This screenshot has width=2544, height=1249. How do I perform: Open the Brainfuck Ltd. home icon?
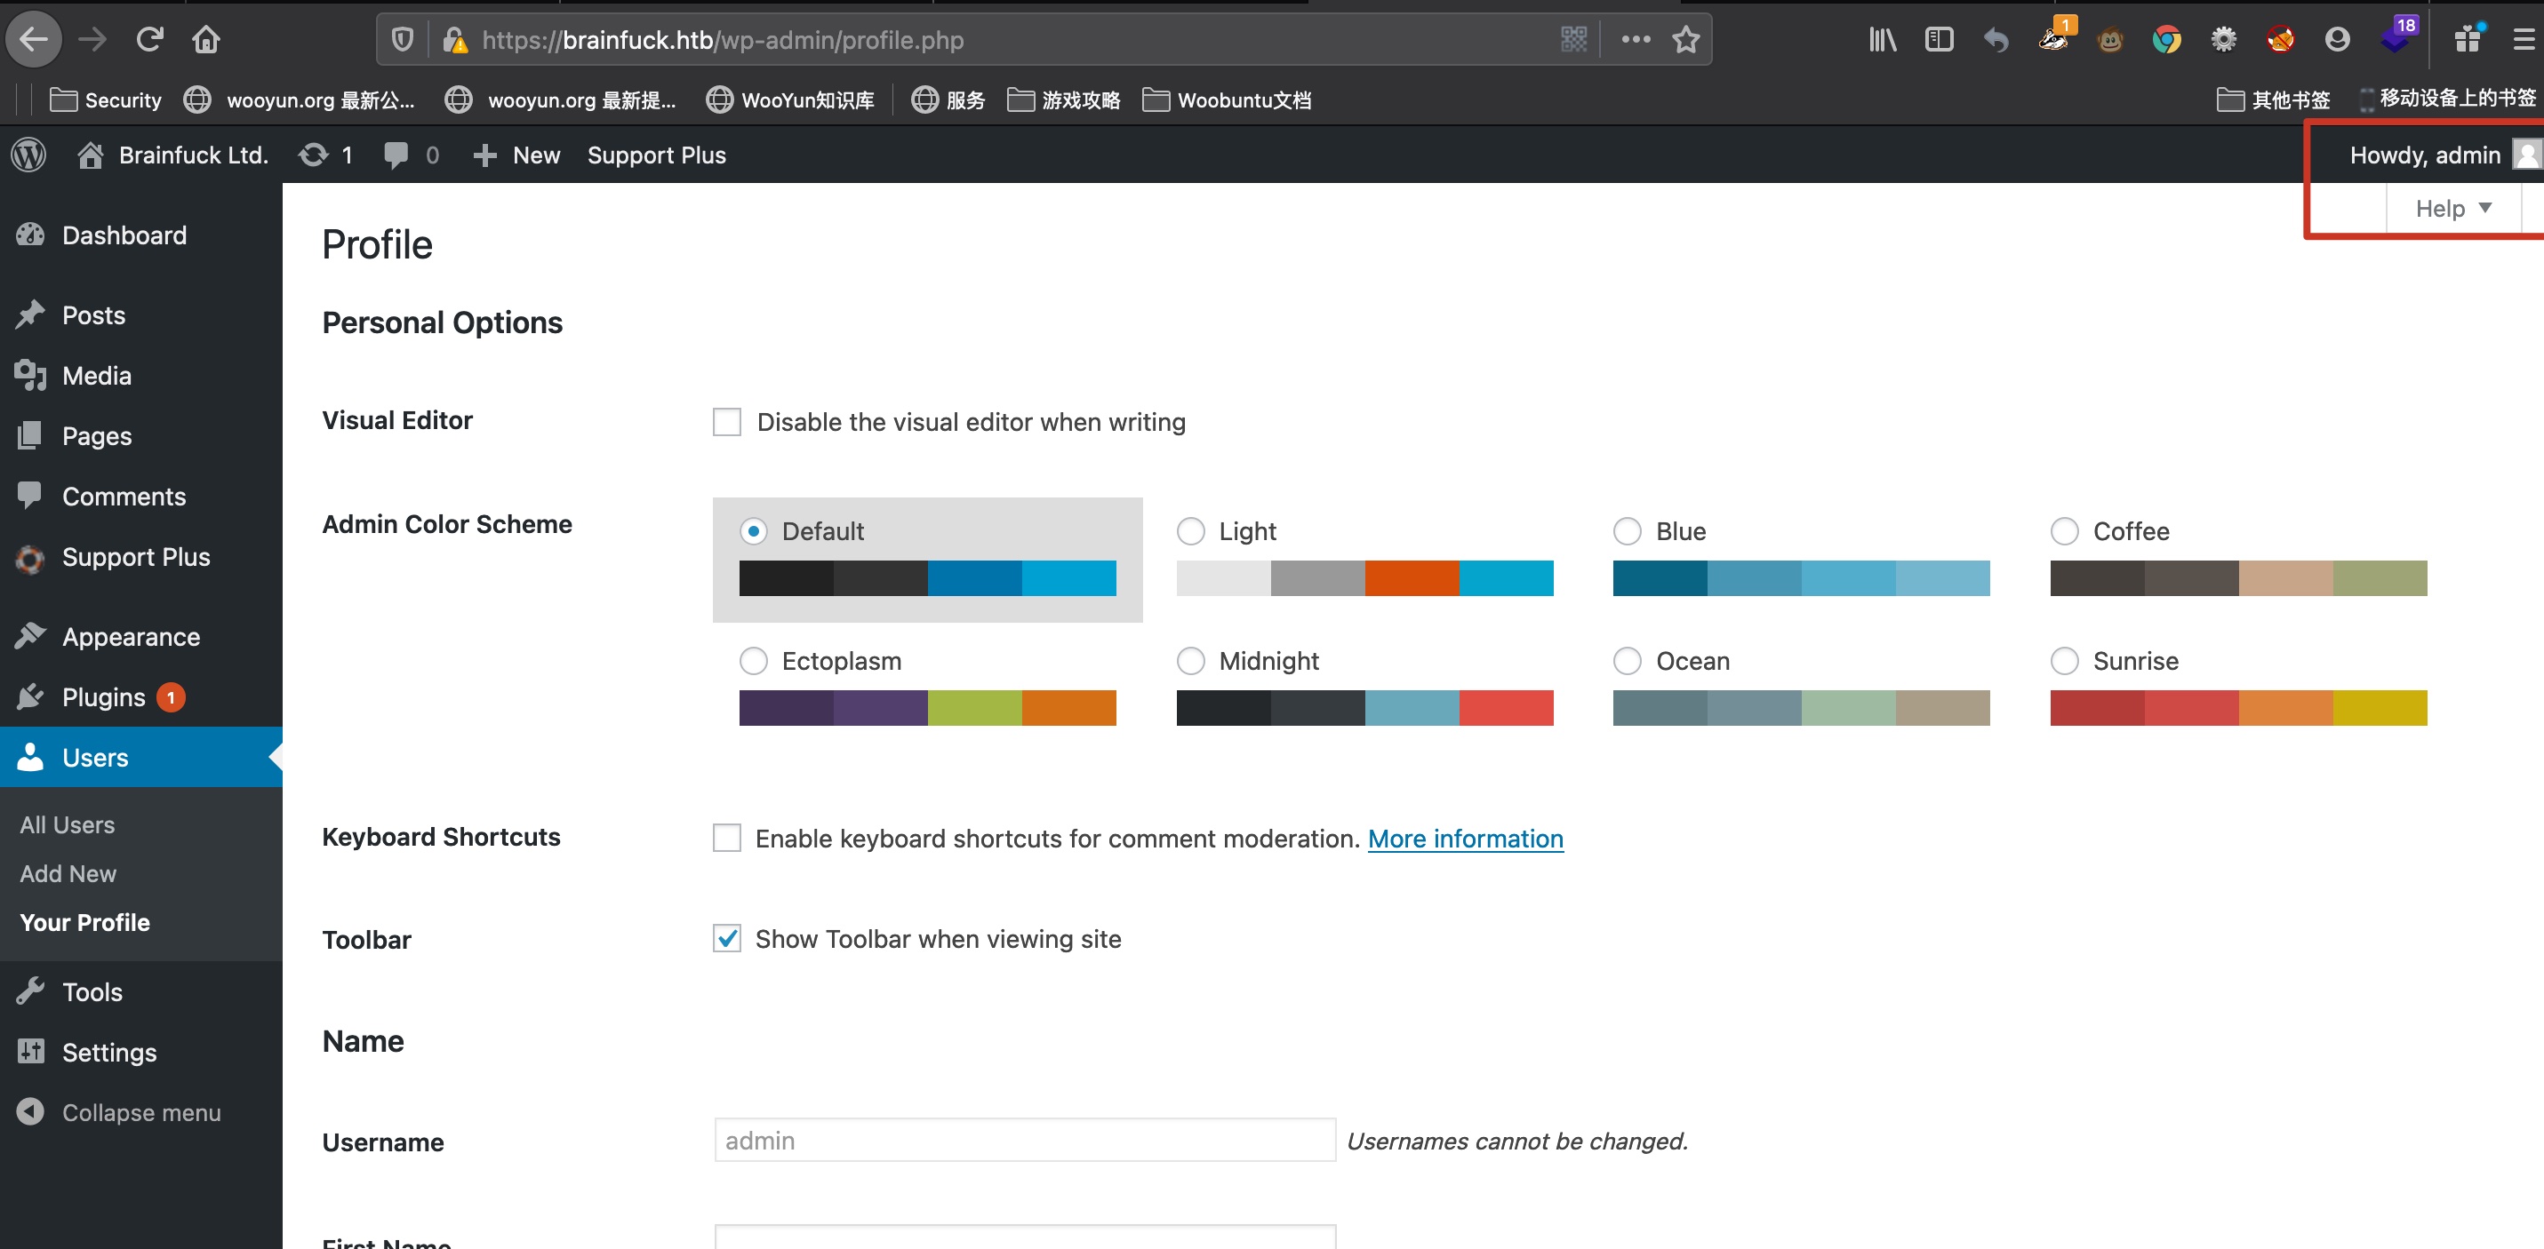pos(91,155)
